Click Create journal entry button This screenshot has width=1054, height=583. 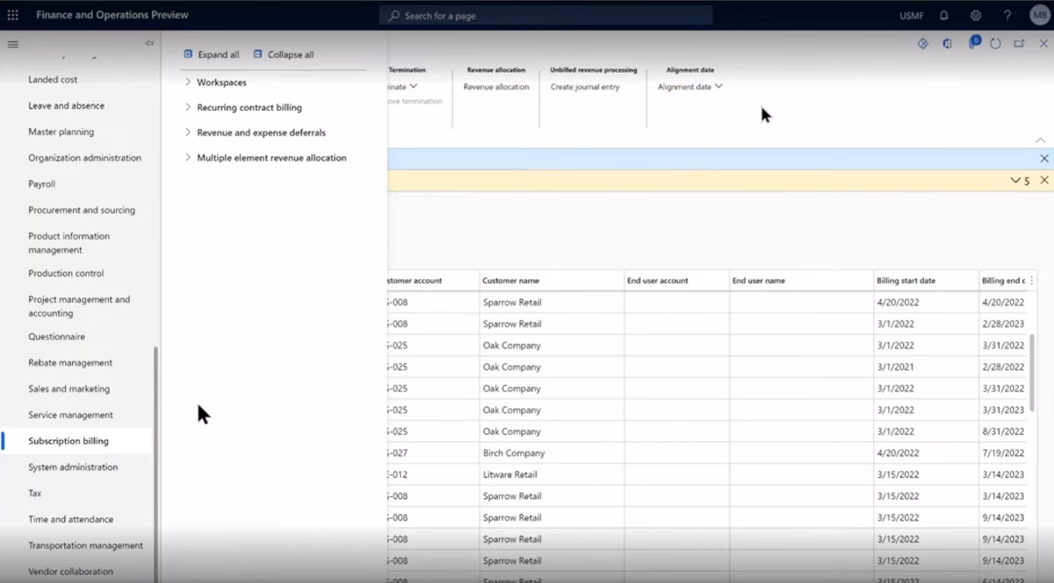(585, 87)
